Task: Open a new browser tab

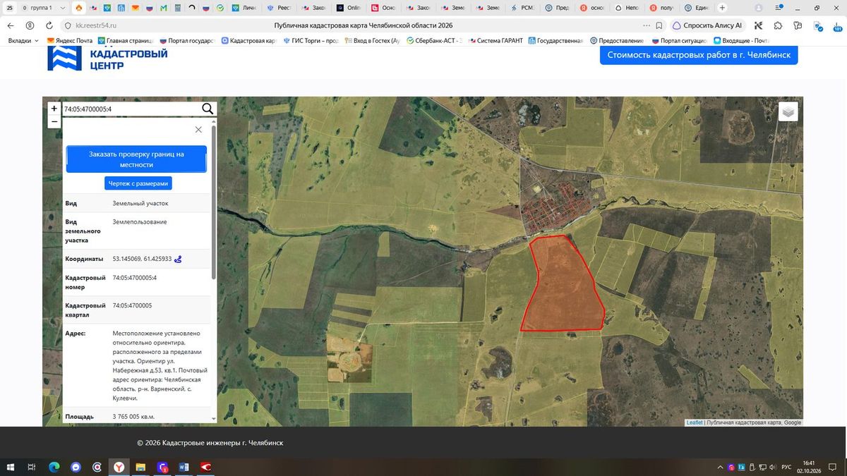Action: coord(722,8)
